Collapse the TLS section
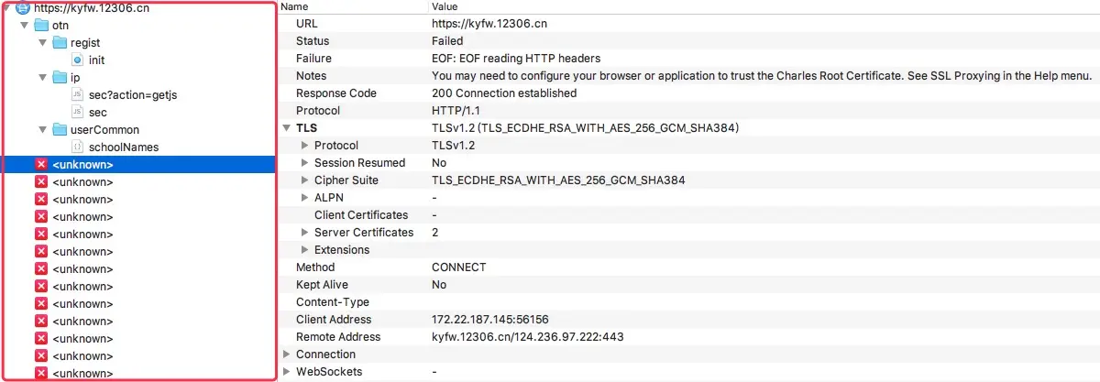 pos(287,128)
